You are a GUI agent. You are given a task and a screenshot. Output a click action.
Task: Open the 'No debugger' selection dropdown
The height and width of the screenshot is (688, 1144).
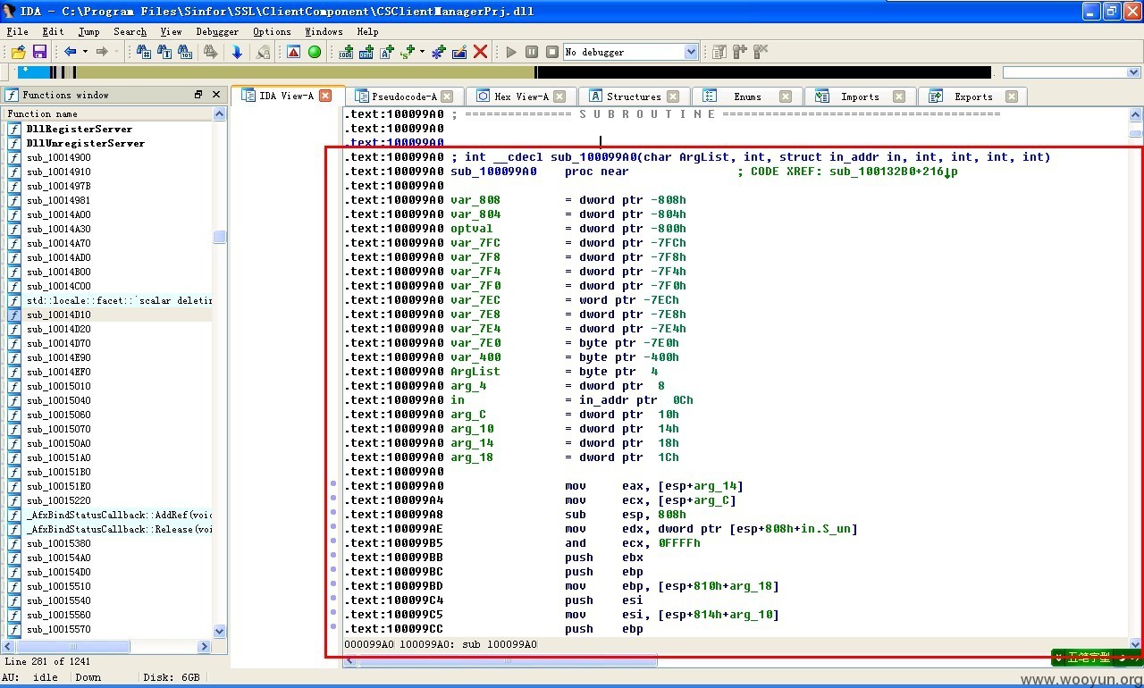click(691, 52)
